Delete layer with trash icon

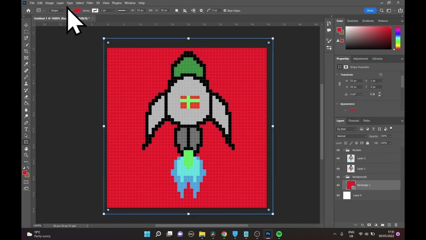coord(396,225)
